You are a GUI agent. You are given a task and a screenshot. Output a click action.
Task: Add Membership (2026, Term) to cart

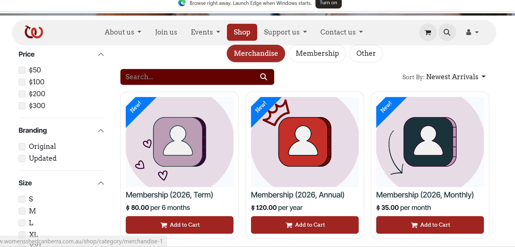click(x=179, y=225)
